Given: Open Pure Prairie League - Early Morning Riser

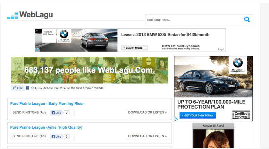Looking at the screenshot, I should (x=47, y=104).
